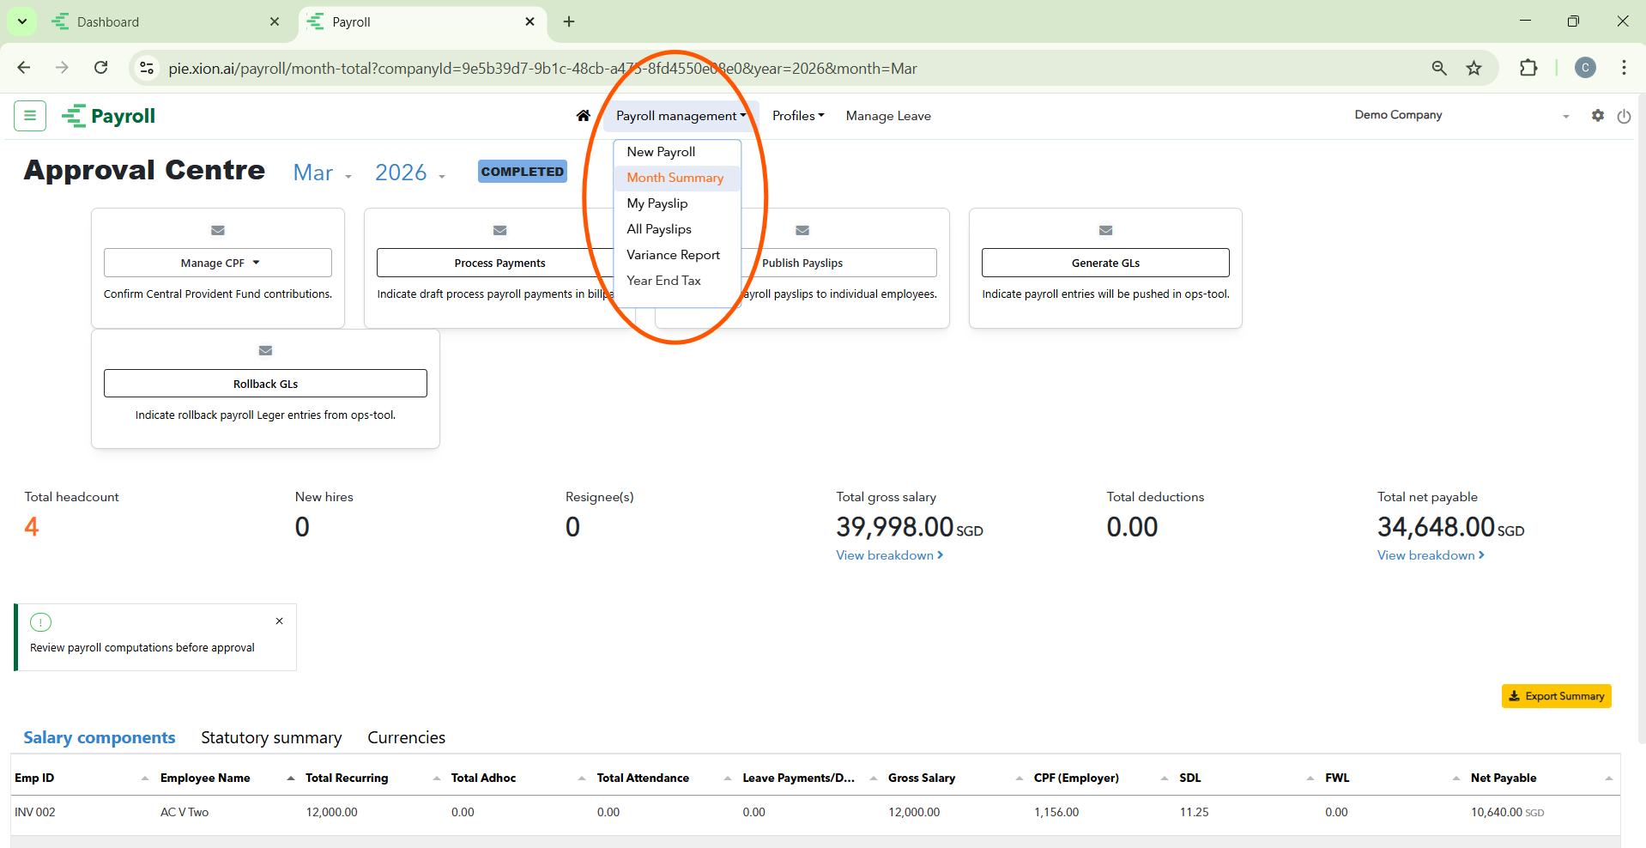Click envelope icon above Manage CPF
This screenshot has width=1646, height=848.
(218, 230)
